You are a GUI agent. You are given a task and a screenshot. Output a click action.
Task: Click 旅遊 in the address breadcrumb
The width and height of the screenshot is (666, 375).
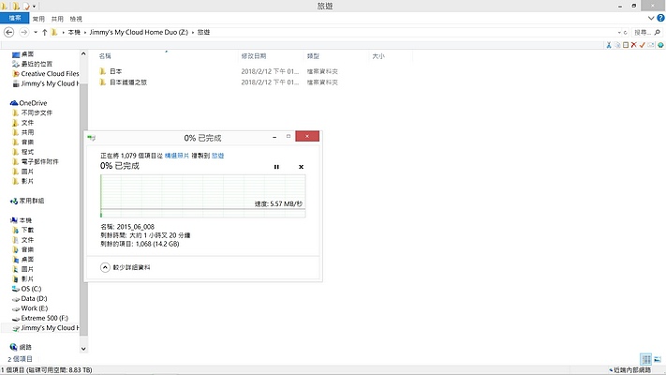coord(203,32)
